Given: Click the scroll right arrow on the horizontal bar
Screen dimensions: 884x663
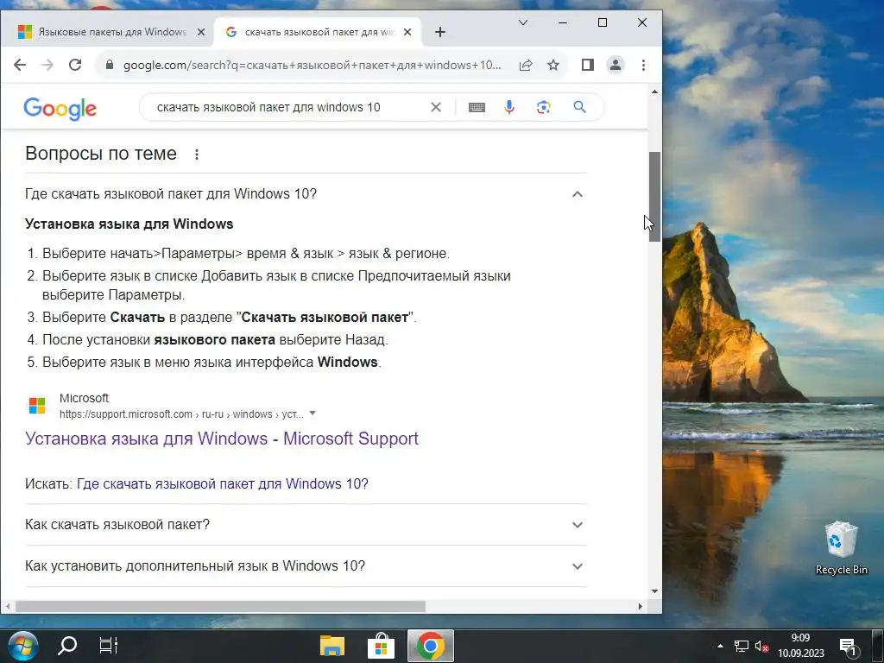Looking at the screenshot, I should (x=641, y=607).
